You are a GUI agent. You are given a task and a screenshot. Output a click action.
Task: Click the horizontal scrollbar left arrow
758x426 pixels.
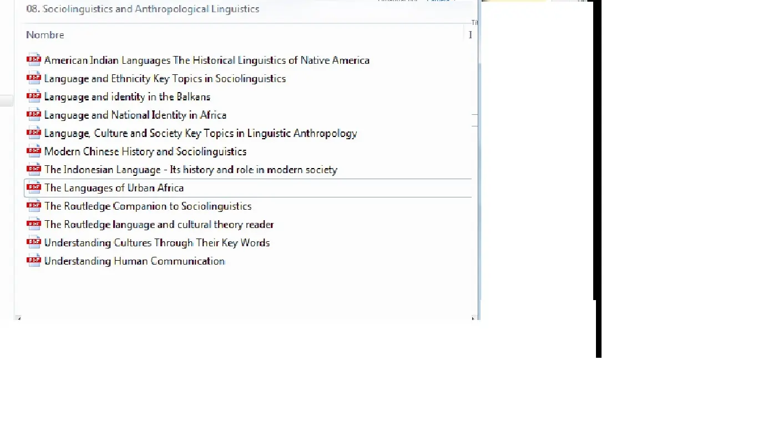point(18,318)
